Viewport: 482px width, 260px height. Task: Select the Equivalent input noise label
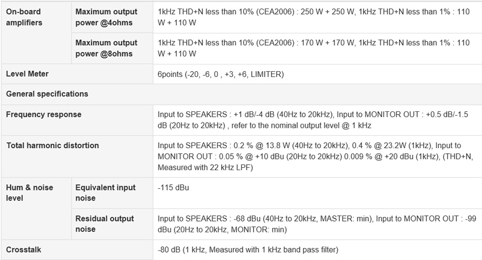[105, 193]
